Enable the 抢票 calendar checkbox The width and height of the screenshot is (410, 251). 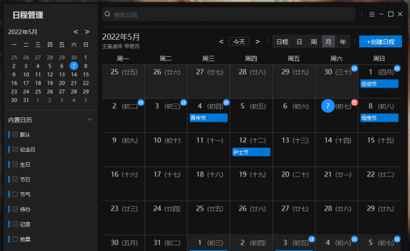pyautogui.click(x=15, y=239)
